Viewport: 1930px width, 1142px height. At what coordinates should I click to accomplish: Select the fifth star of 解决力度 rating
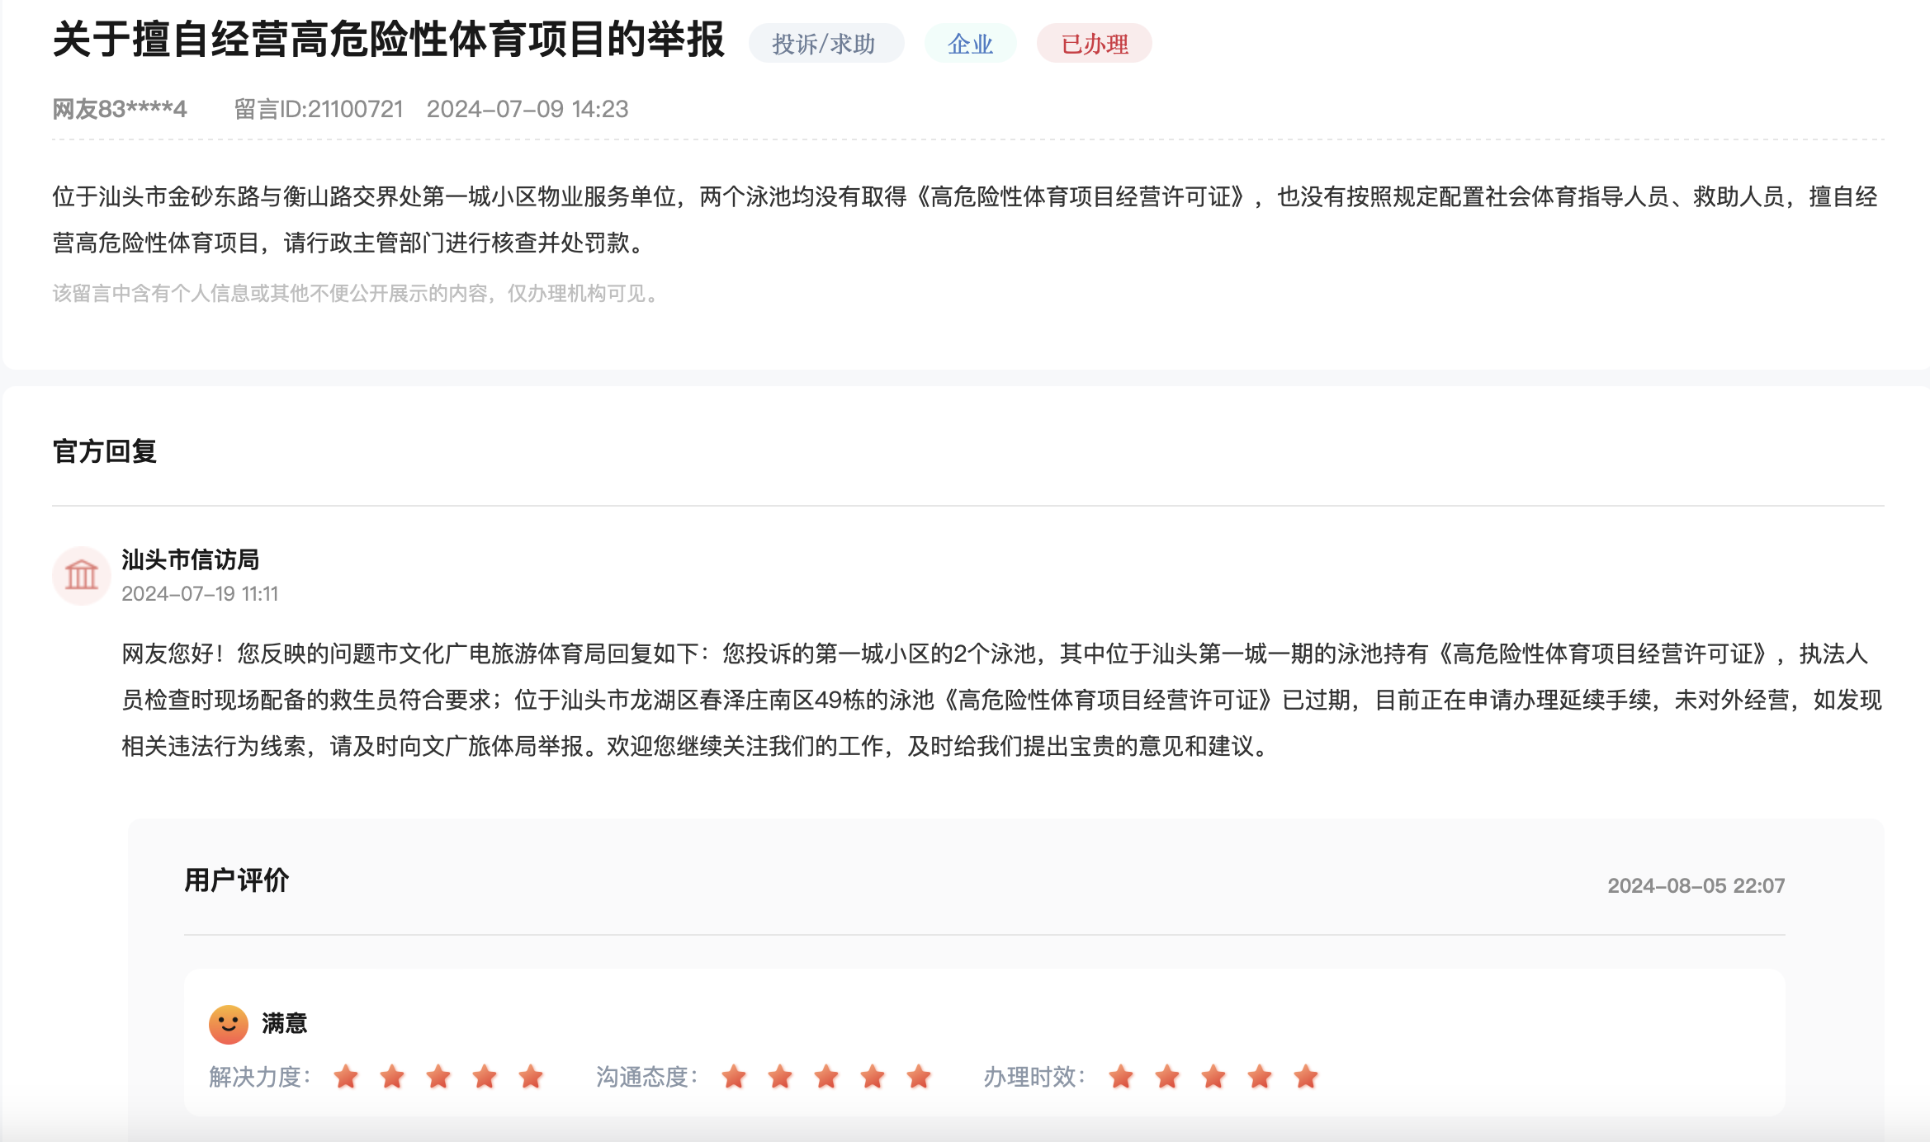(x=531, y=1077)
